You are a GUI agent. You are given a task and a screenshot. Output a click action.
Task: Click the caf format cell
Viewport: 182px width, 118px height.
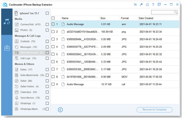(123, 84)
